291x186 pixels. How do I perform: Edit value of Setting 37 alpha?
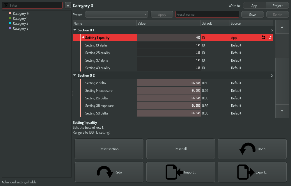169,60
